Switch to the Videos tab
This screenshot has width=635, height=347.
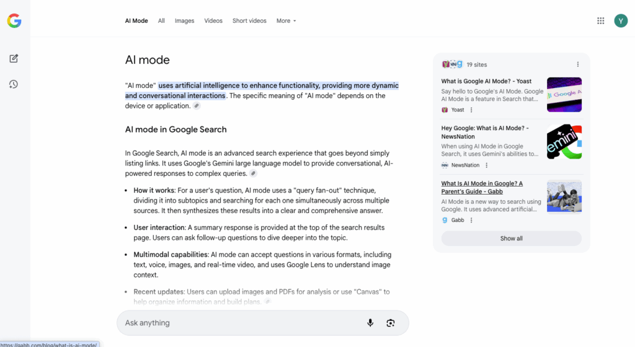point(213,21)
